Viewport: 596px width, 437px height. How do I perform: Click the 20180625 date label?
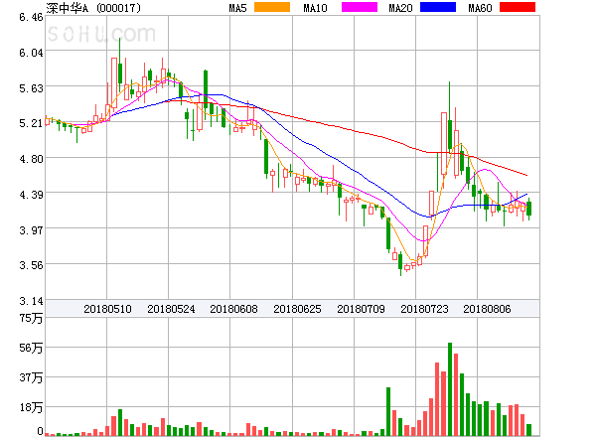coord(297,309)
